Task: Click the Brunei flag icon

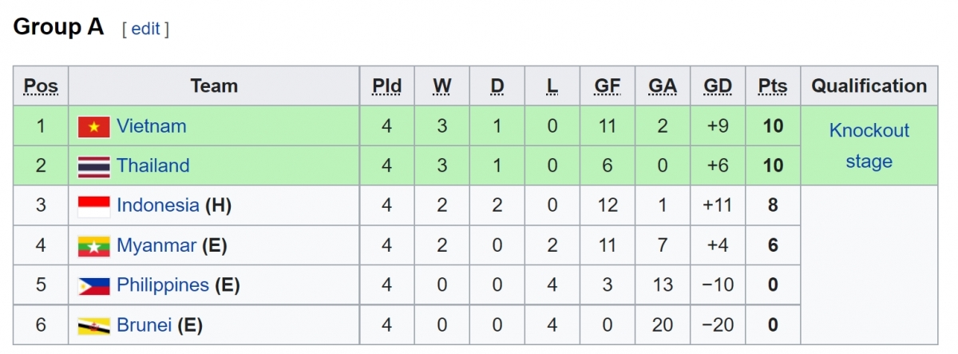Action: coord(93,326)
